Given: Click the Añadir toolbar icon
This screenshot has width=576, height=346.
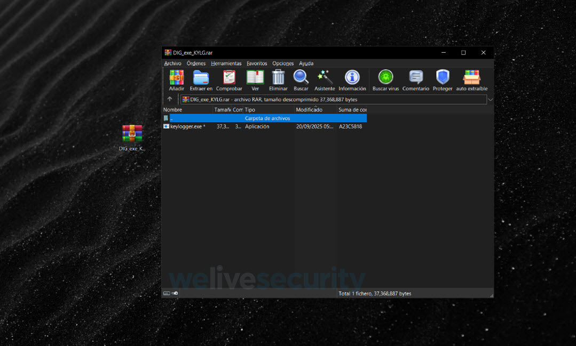Looking at the screenshot, I should coord(176,78).
